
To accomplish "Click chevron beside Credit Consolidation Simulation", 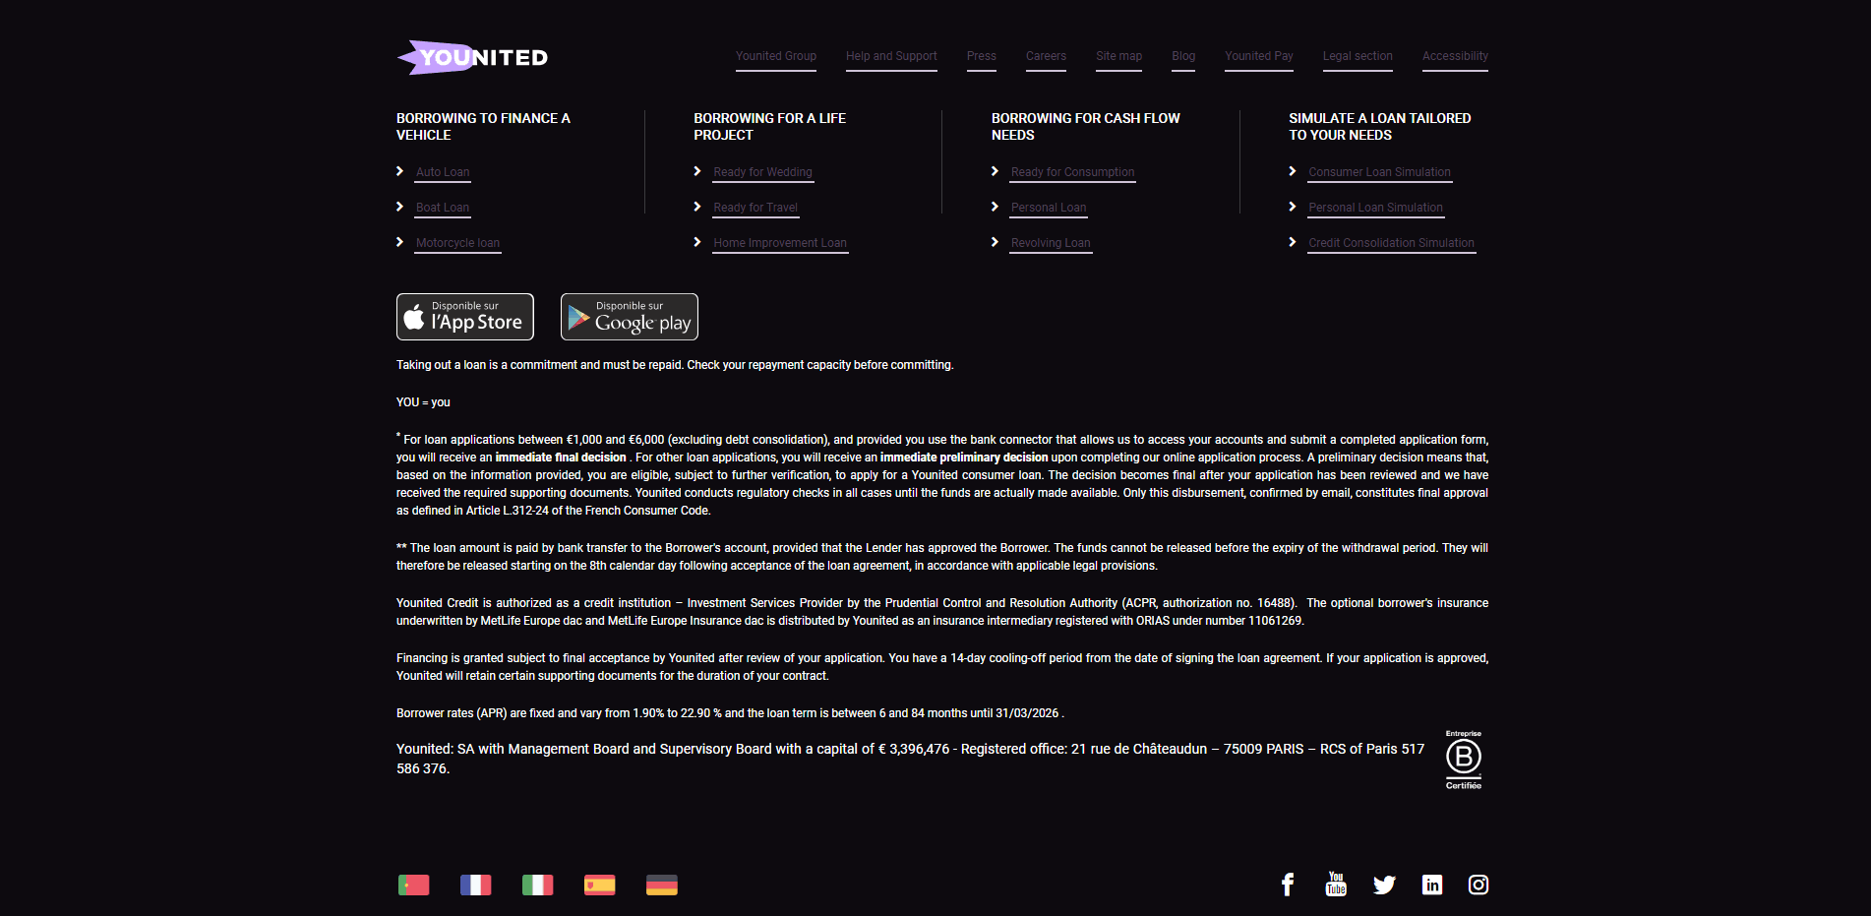I will pos(1293,242).
